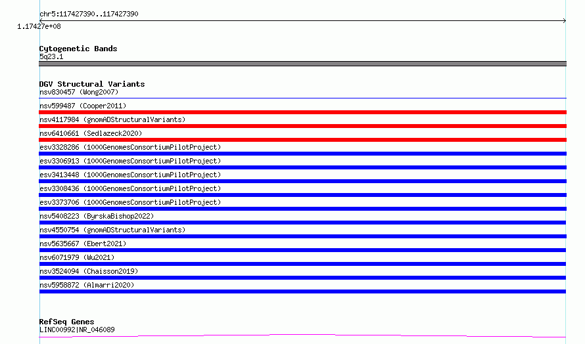The width and height of the screenshot is (585, 344).
Task: Click the 1.17427e+08 ruler tick label
Action: click(x=39, y=26)
